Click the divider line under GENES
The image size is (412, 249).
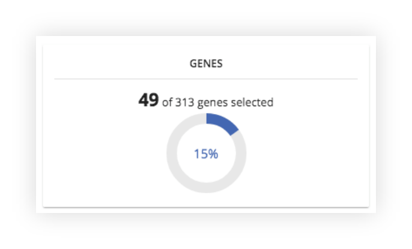tap(206, 79)
